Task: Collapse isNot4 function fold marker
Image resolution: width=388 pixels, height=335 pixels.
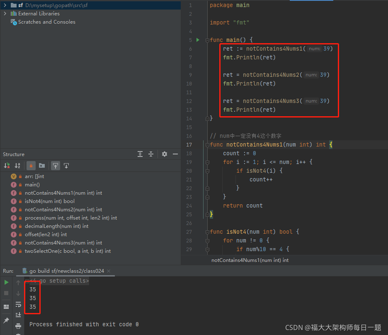Action: pyautogui.click(x=207, y=232)
